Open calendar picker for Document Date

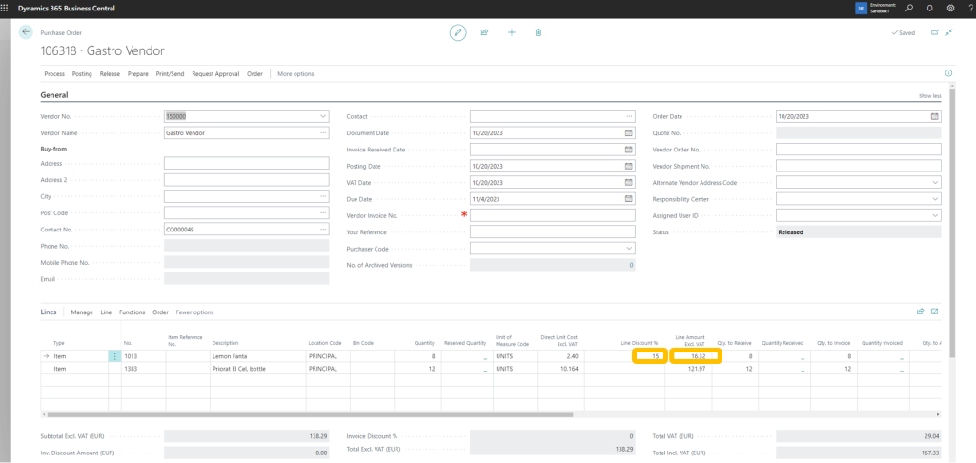[629, 133]
